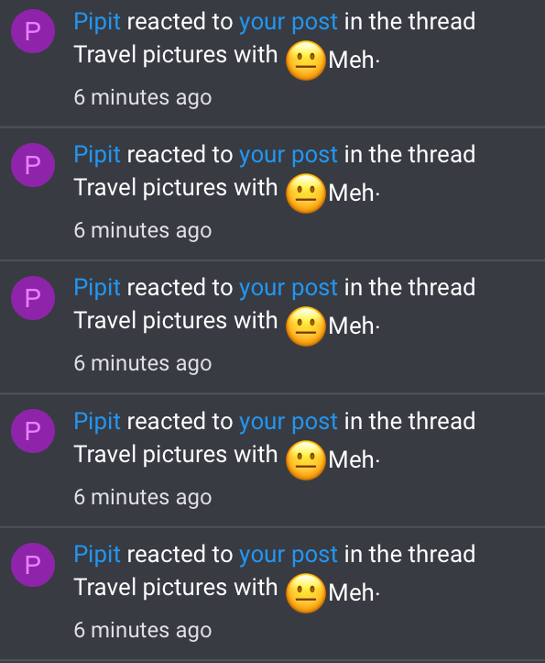
Task: Open the "your post" link in the fifth notification
Action: [289, 555]
